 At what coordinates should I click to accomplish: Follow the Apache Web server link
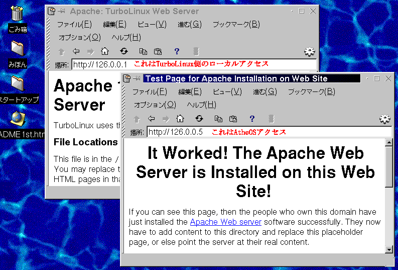pyautogui.click(x=226, y=222)
